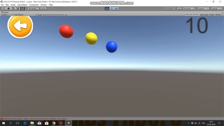The width and height of the screenshot is (224, 126).
Task: Open Bandicam recorder from taskbar
Action: pyautogui.click(x=61, y=123)
